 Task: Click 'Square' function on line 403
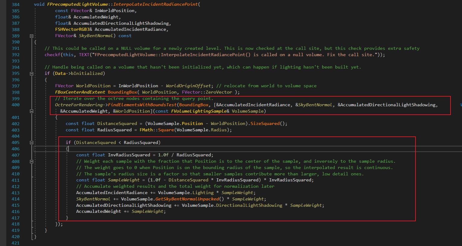point(166,130)
